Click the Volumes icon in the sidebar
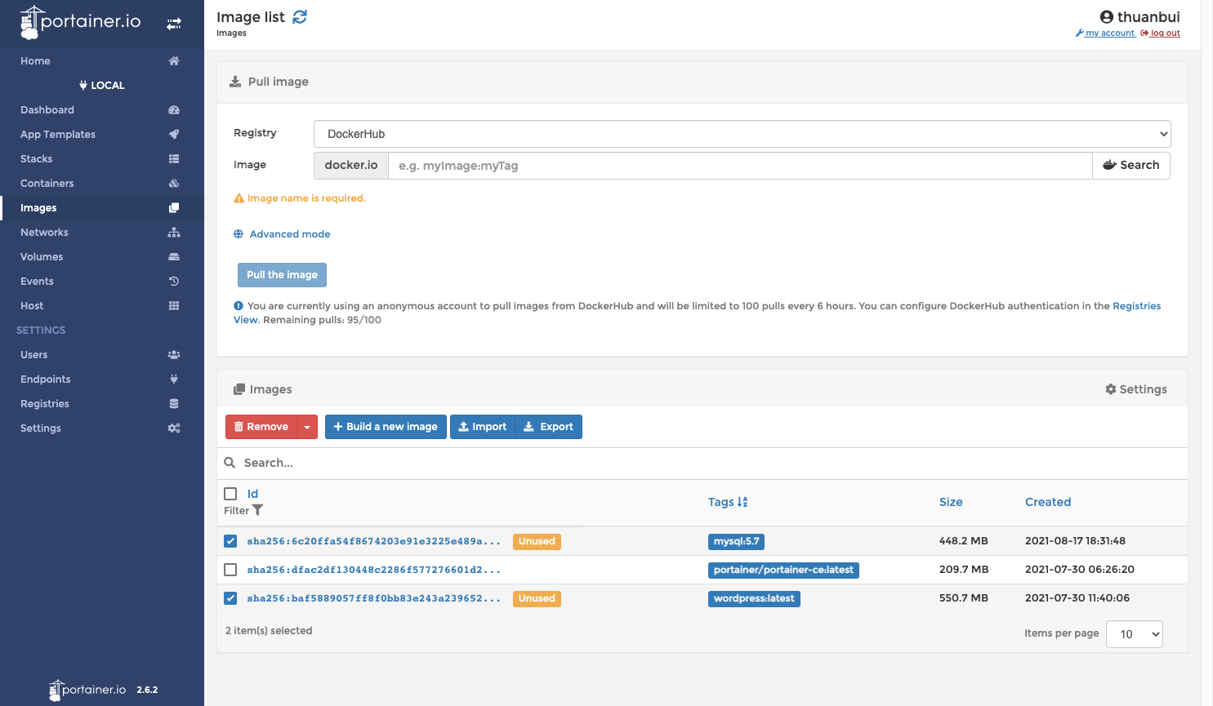1213x706 pixels. [173, 256]
